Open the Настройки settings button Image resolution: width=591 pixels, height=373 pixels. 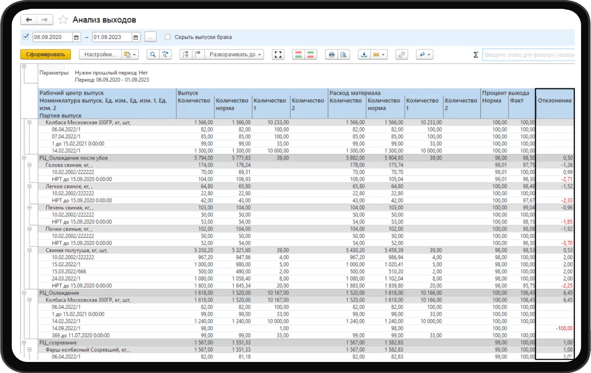click(x=100, y=54)
